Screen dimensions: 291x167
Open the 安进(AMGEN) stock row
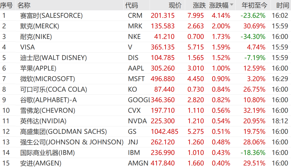point(145,163)
